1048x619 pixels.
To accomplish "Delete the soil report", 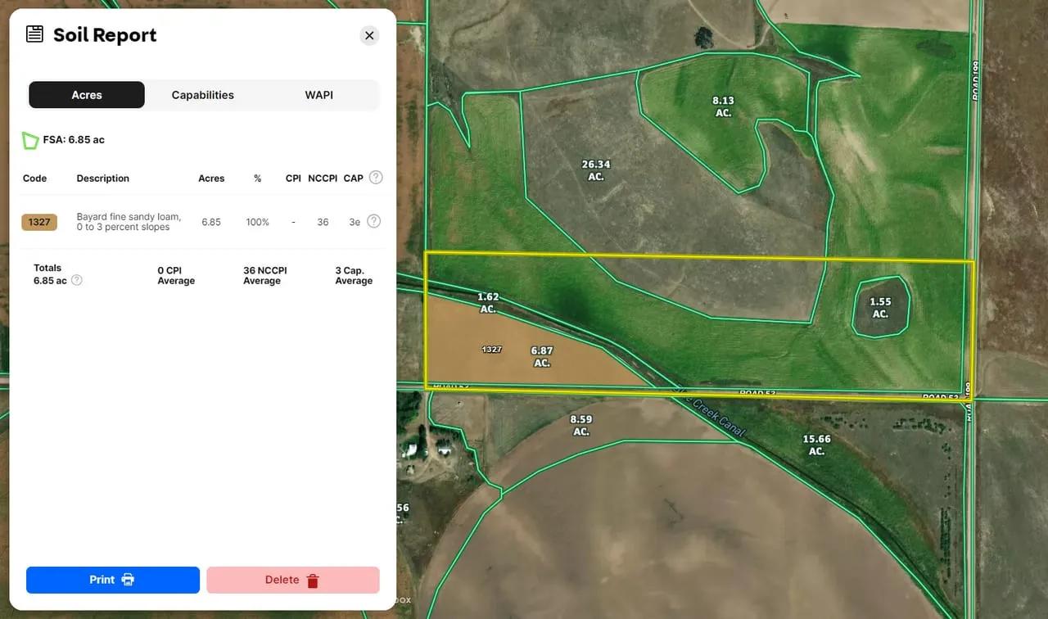I will point(293,580).
